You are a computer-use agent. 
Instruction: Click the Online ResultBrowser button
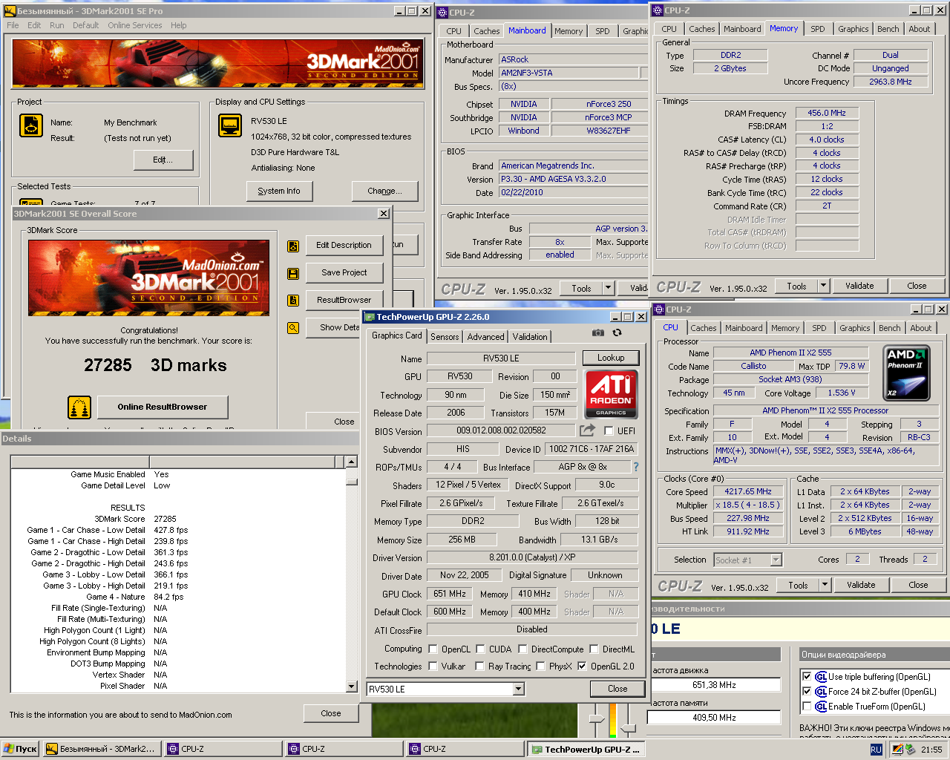pos(162,407)
